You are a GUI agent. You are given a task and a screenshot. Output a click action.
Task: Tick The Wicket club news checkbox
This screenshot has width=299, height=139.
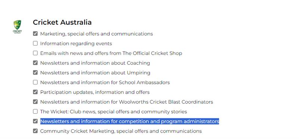click(x=35, y=112)
